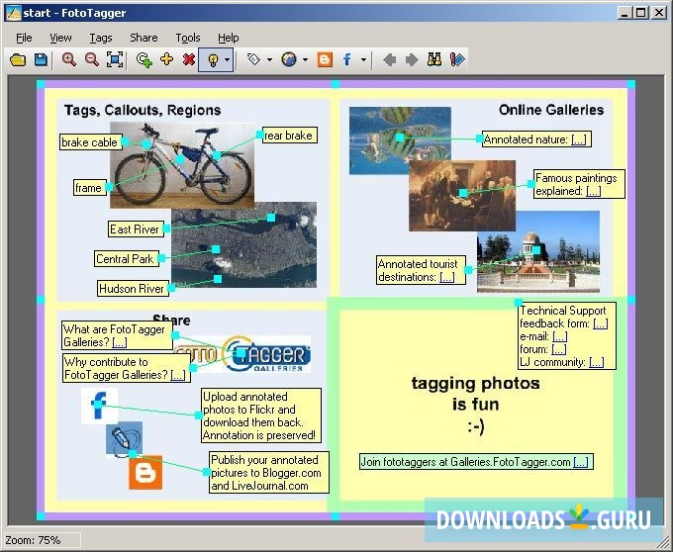Open the Share menu
673x552 pixels.
[144, 38]
